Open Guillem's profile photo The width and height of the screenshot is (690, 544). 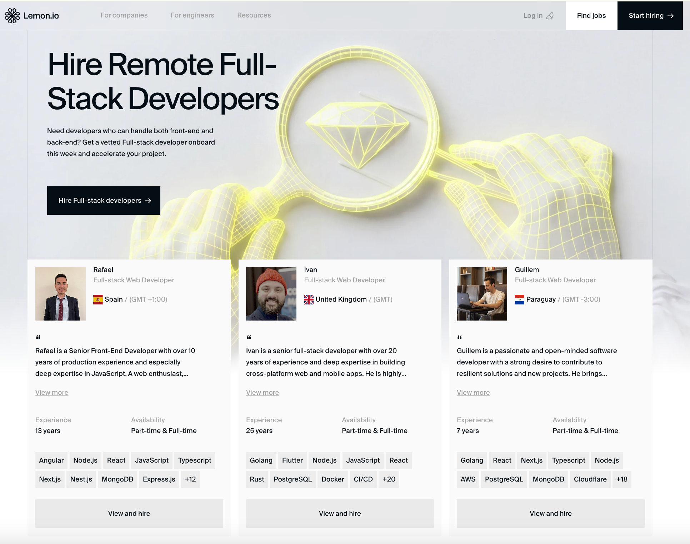tap(482, 294)
